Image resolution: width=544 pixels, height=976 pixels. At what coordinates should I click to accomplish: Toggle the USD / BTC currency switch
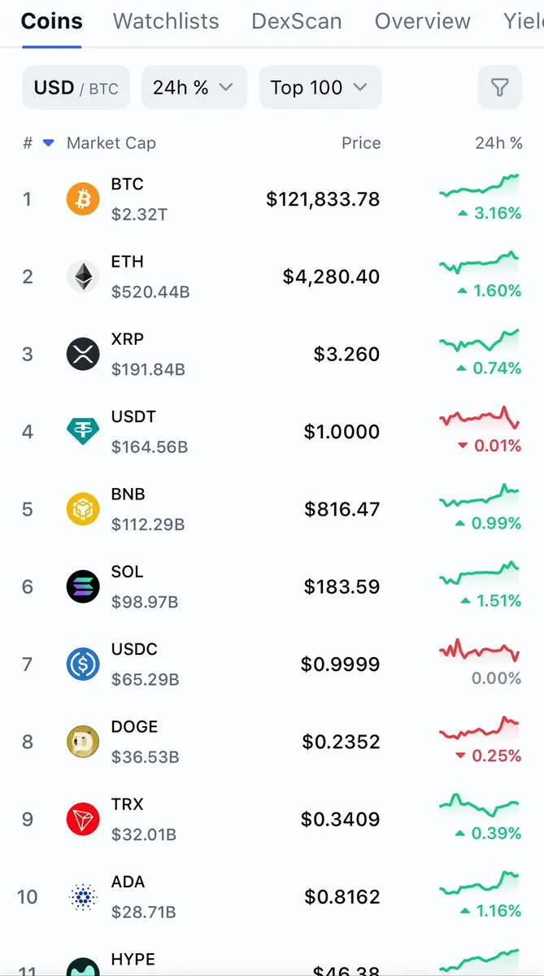[x=76, y=87]
